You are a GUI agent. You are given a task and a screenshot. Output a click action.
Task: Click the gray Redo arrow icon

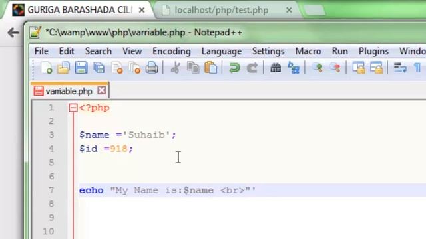(252, 68)
